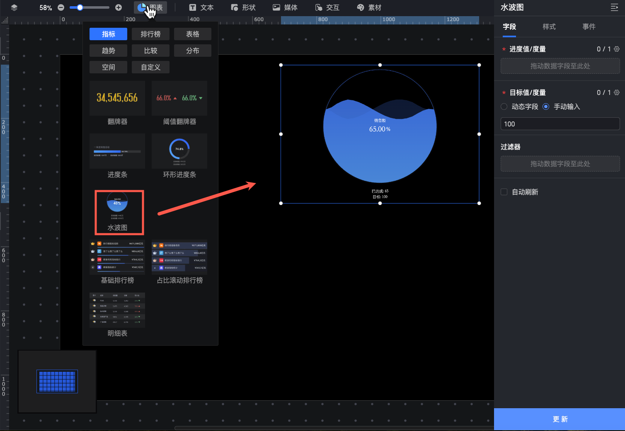Switch to the 事件 tab
Viewport: 625px width, 431px height.
[x=589, y=27]
